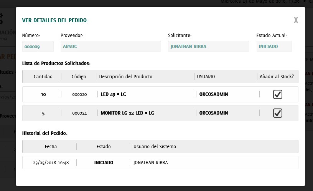Select history entry dated 23/05/2018 16:48
This screenshot has height=191, width=313.
51,163
